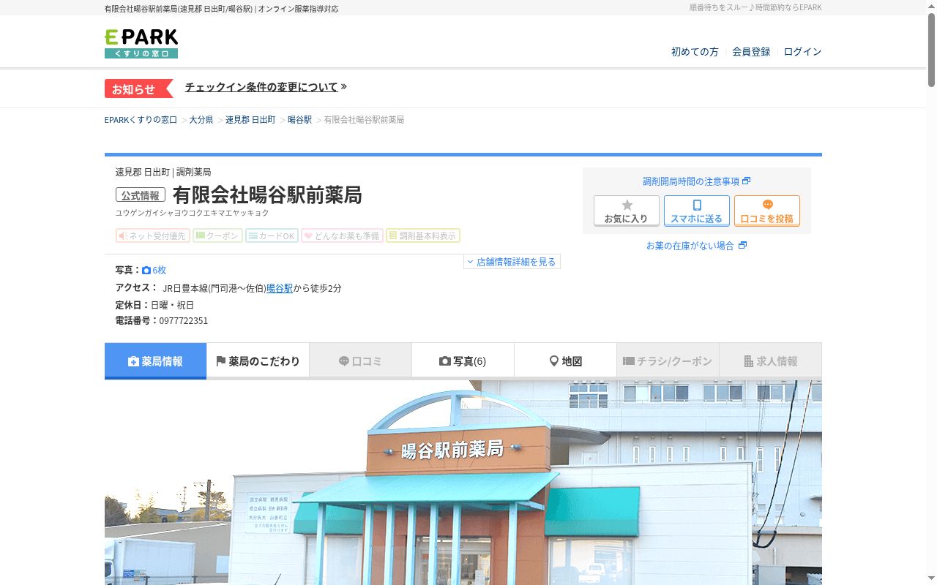
Task: Click the pharmacy storefront photo
Action: (463, 483)
